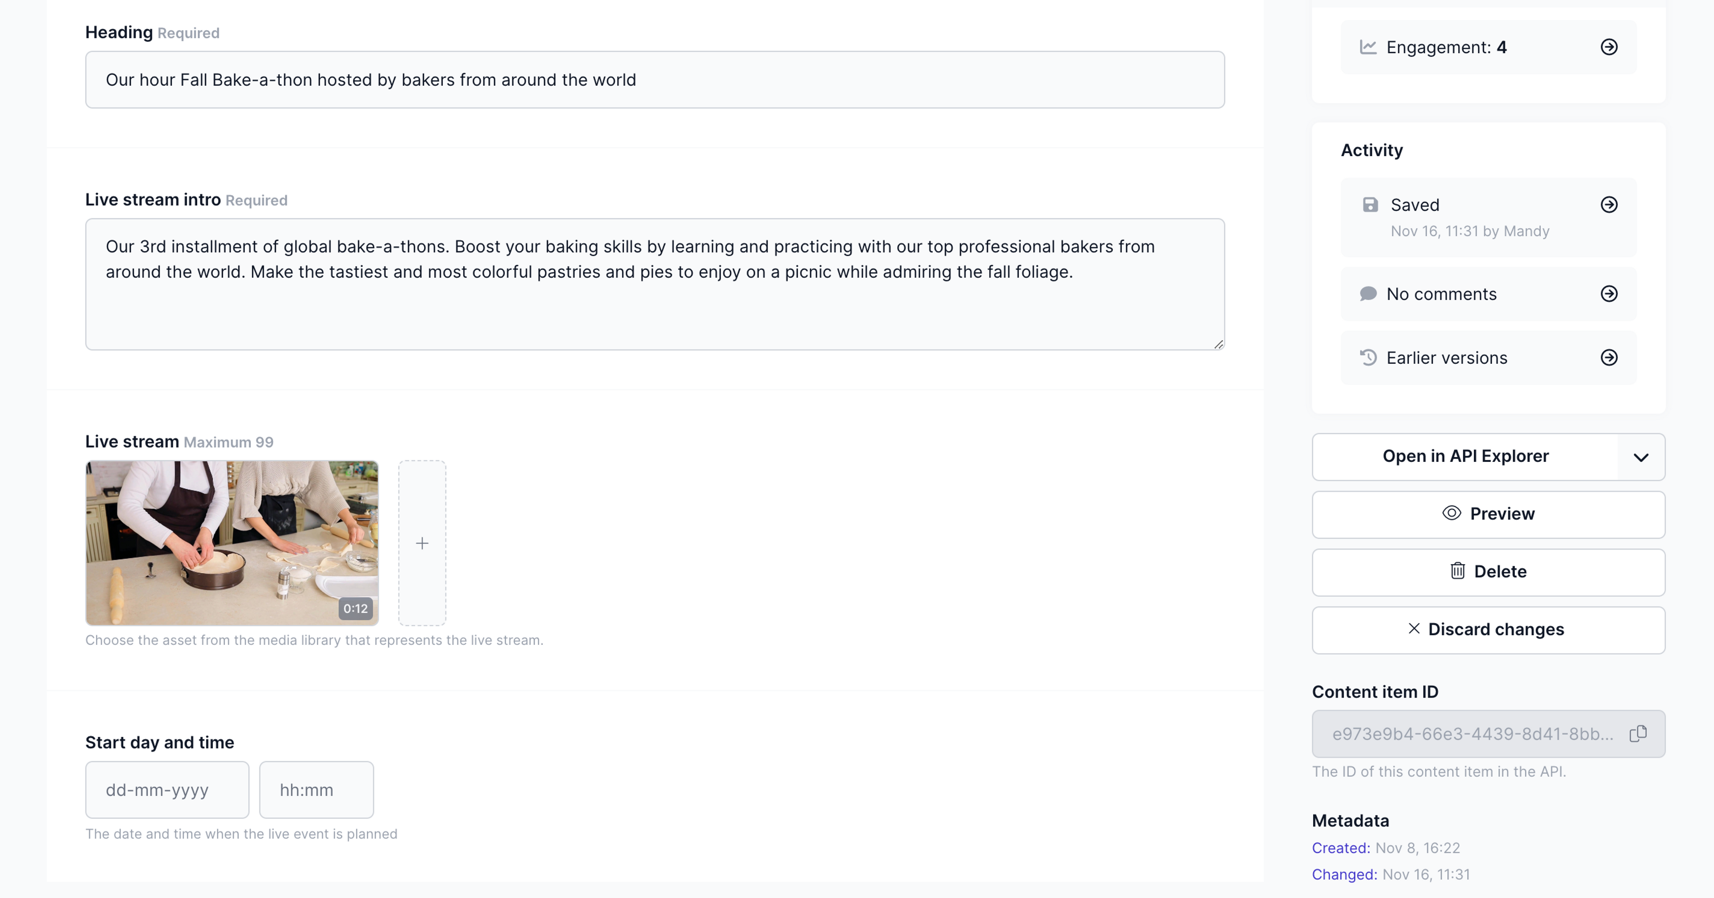
Task: Click into the Live stream intro textarea
Action: point(655,284)
